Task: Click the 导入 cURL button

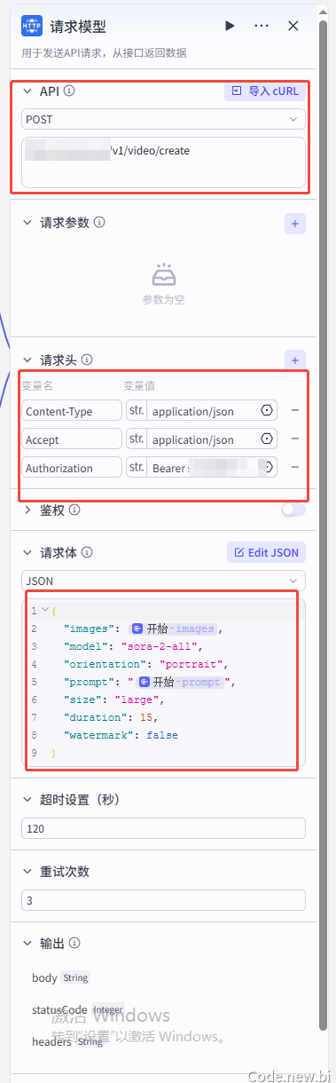Action: [265, 91]
